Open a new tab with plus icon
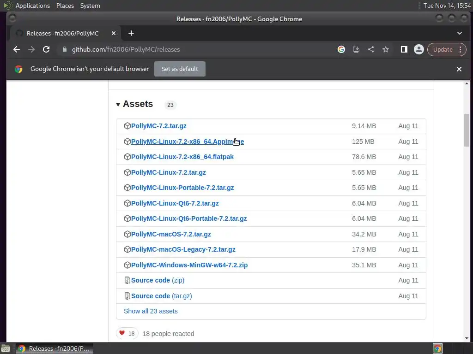The height and width of the screenshot is (354, 473). (131, 33)
